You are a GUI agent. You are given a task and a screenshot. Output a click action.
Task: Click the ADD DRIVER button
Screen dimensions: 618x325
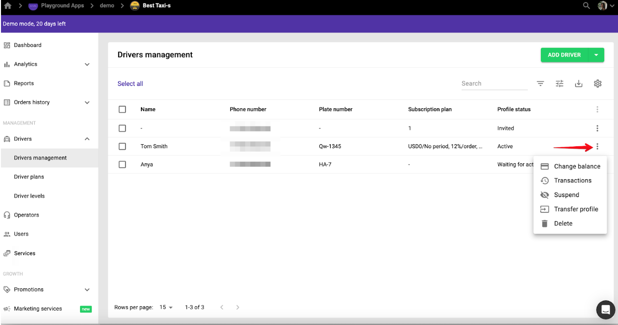[564, 55]
